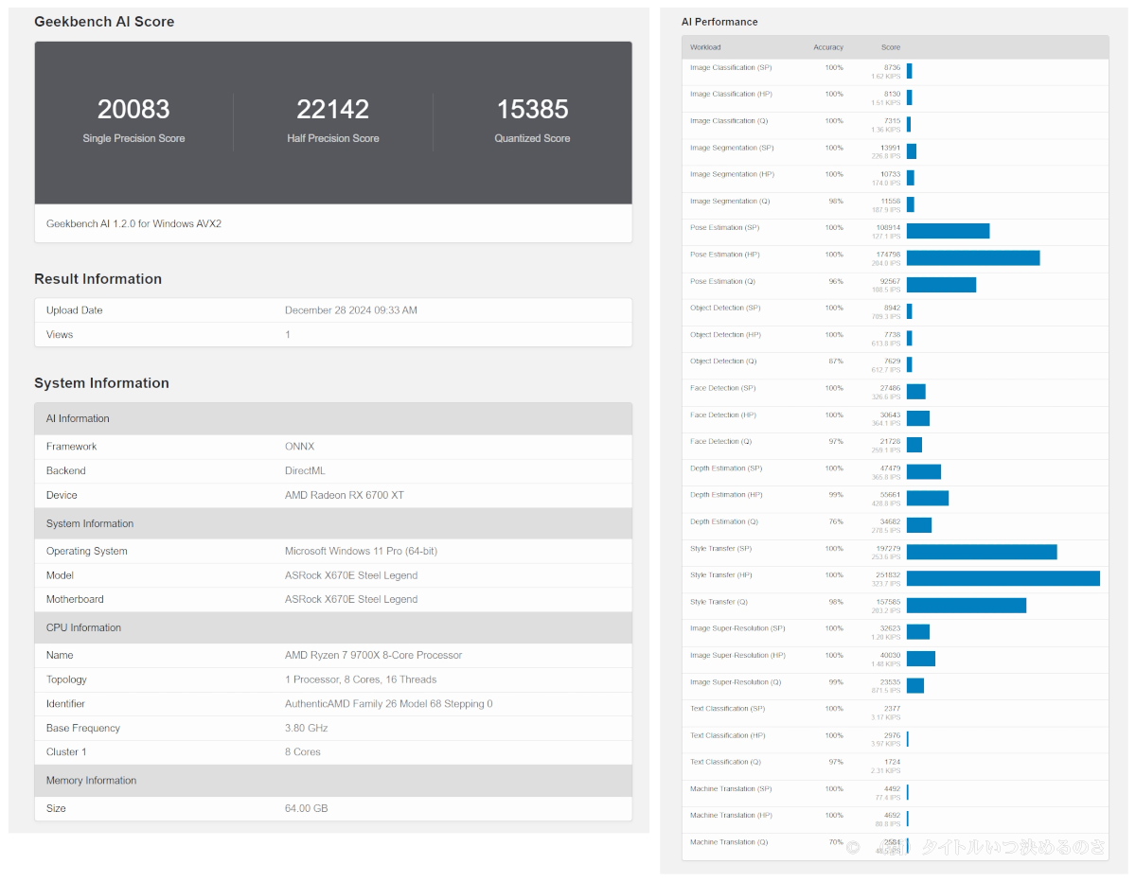Click the CPU Information section header
The image size is (1136, 882).
333,627
